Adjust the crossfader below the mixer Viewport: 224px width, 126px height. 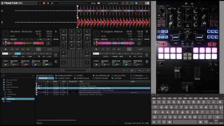pyautogui.click(x=75, y=70)
